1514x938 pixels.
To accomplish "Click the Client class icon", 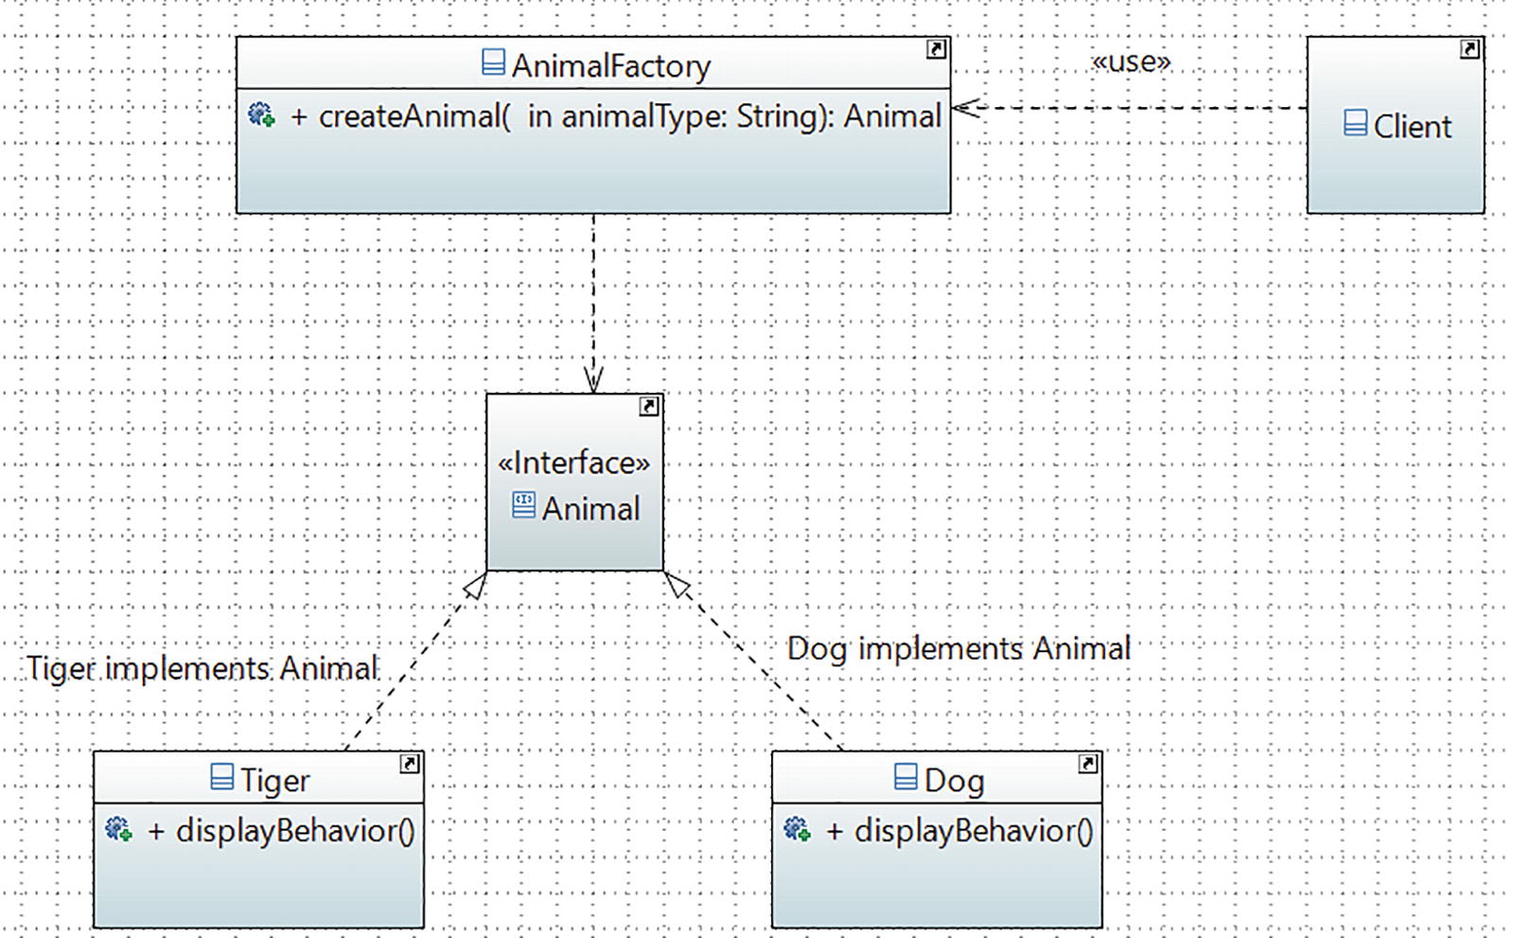I will pos(1355,123).
